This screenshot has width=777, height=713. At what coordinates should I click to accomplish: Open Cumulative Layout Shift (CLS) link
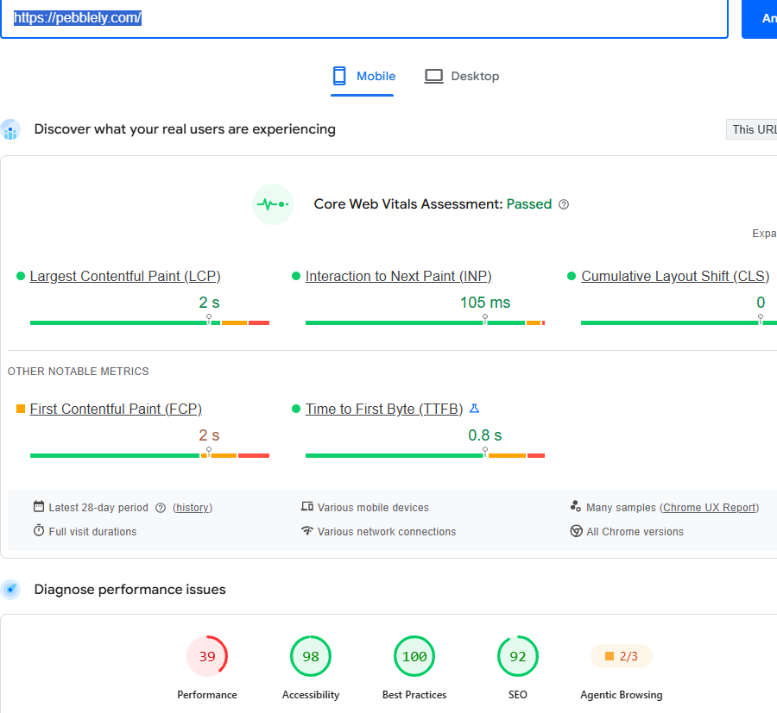coord(675,276)
